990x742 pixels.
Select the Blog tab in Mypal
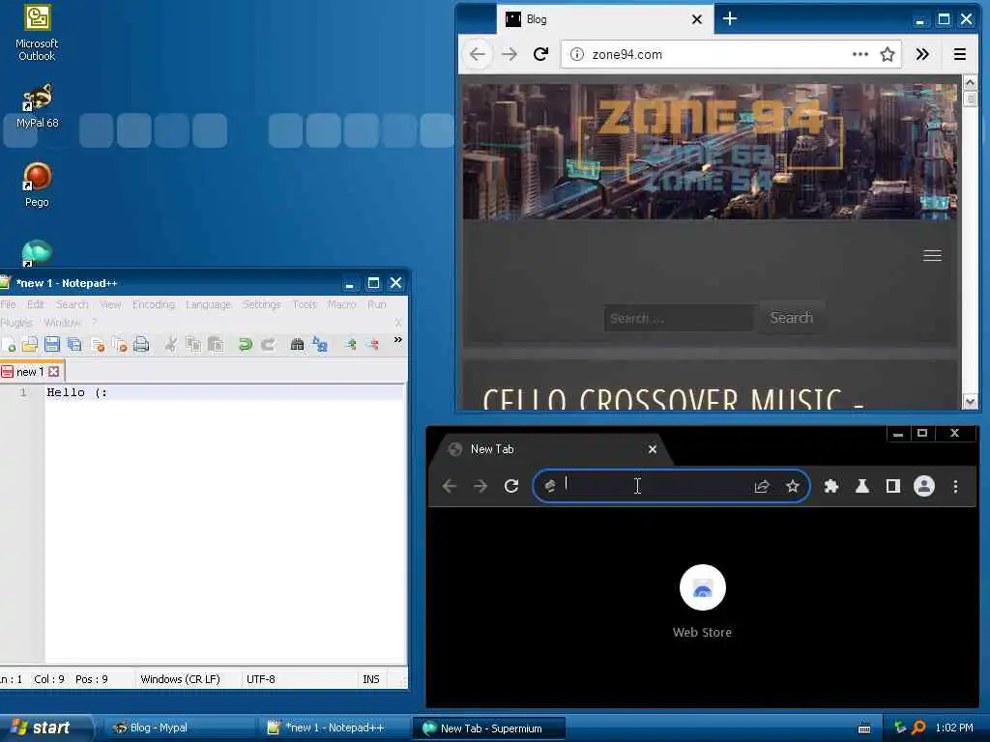pyautogui.click(x=605, y=19)
